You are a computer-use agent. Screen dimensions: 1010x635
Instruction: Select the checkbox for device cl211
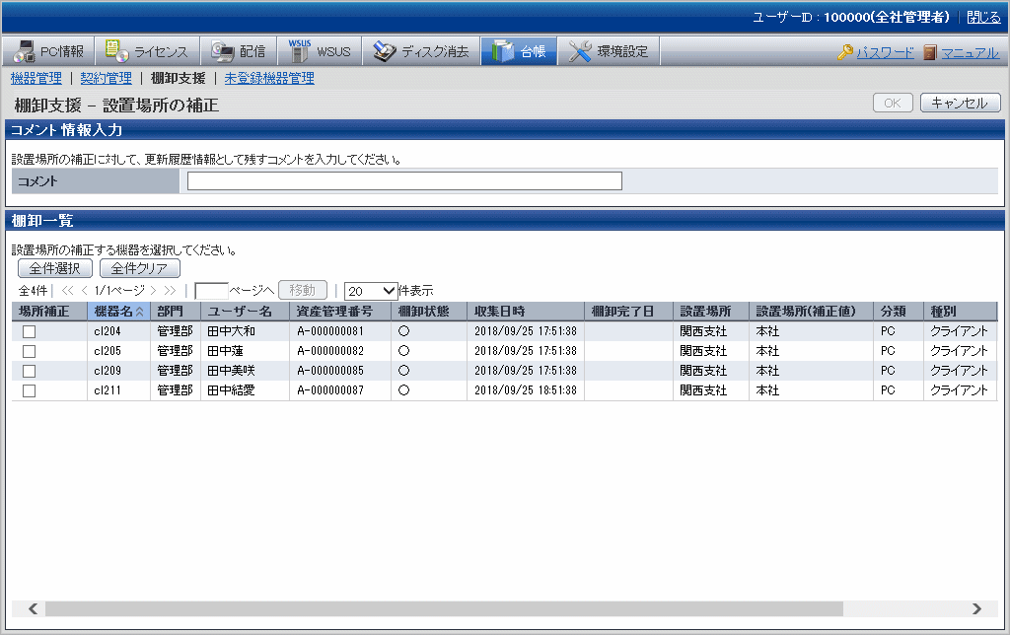click(x=30, y=390)
